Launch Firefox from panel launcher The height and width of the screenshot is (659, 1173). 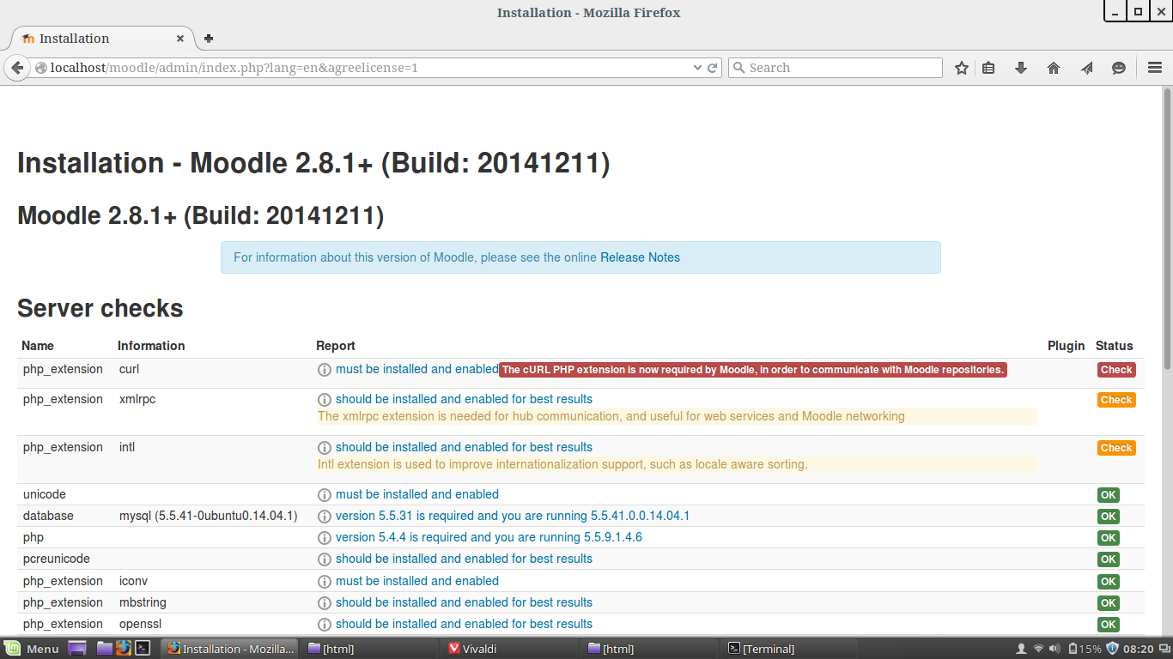click(124, 649)
